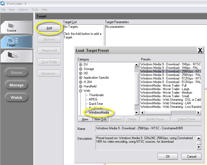This screenshot has height=165, width=207.
Task: Select the WindowsMedia subcategory
Action: 99,112
